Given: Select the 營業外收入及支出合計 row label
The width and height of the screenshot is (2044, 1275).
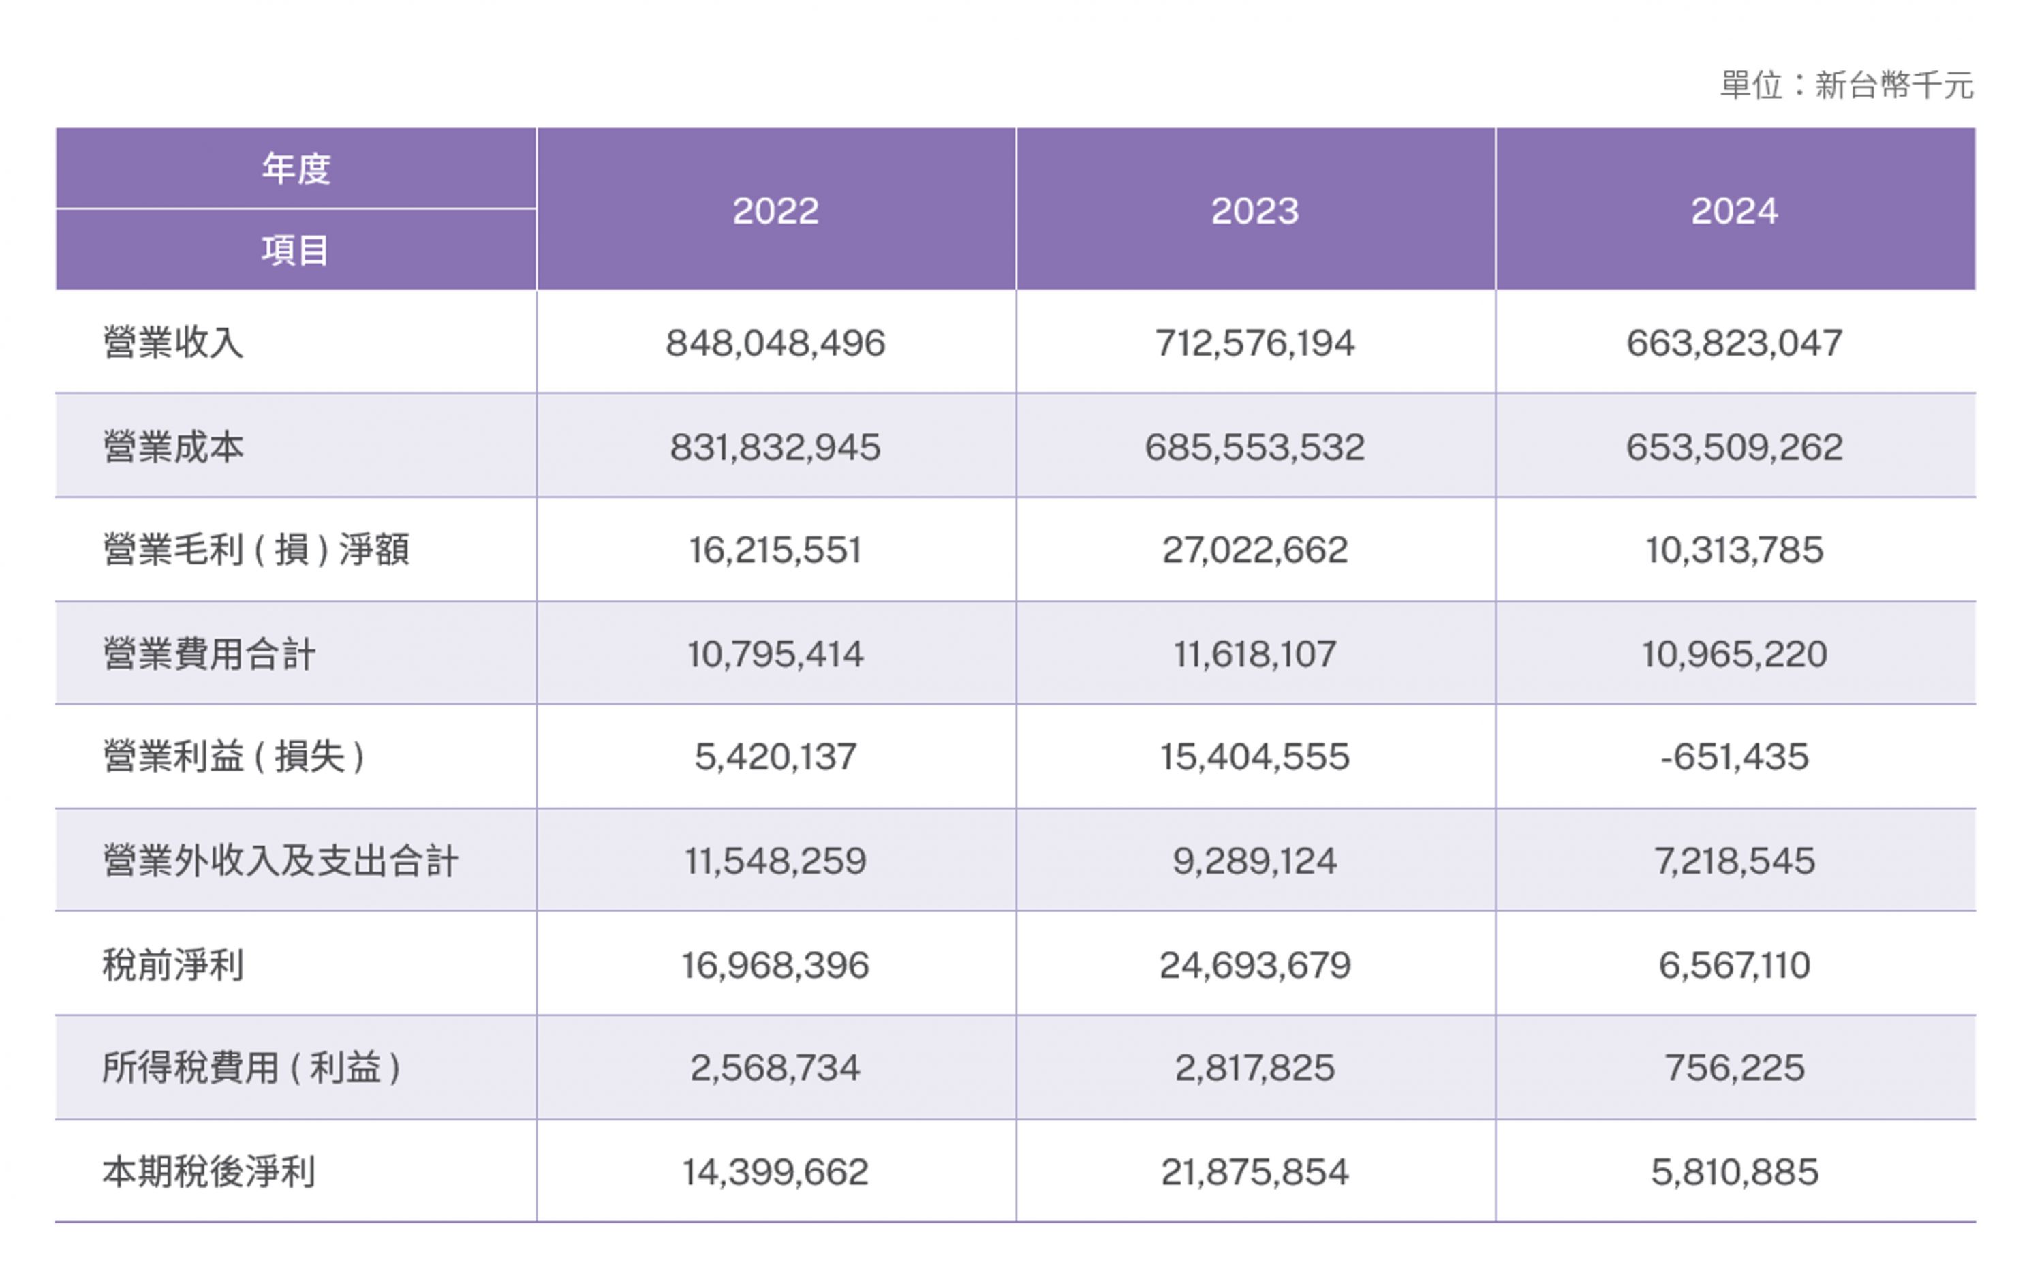Looking at the screenshot, I should click(280, 861).
